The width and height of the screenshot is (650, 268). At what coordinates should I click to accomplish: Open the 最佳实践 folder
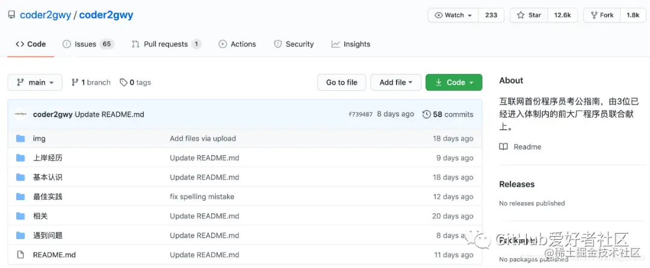pos(48,197)
